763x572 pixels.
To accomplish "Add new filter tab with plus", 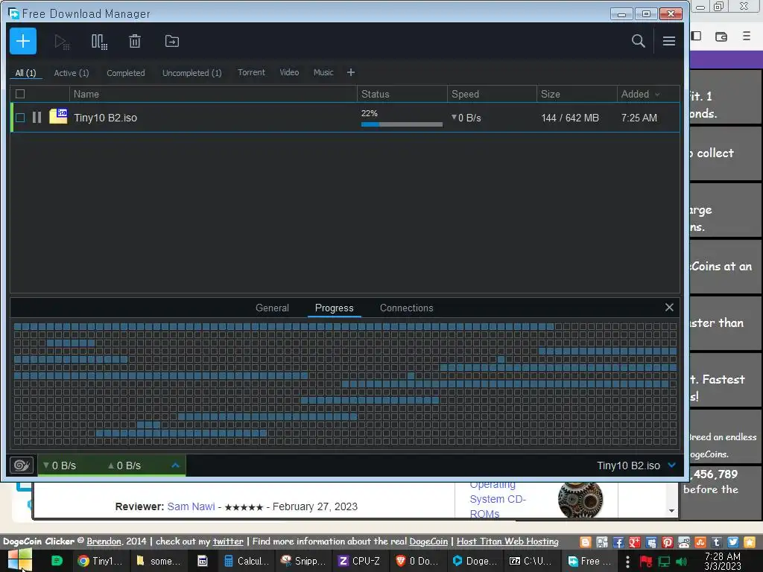I will 351,72.
